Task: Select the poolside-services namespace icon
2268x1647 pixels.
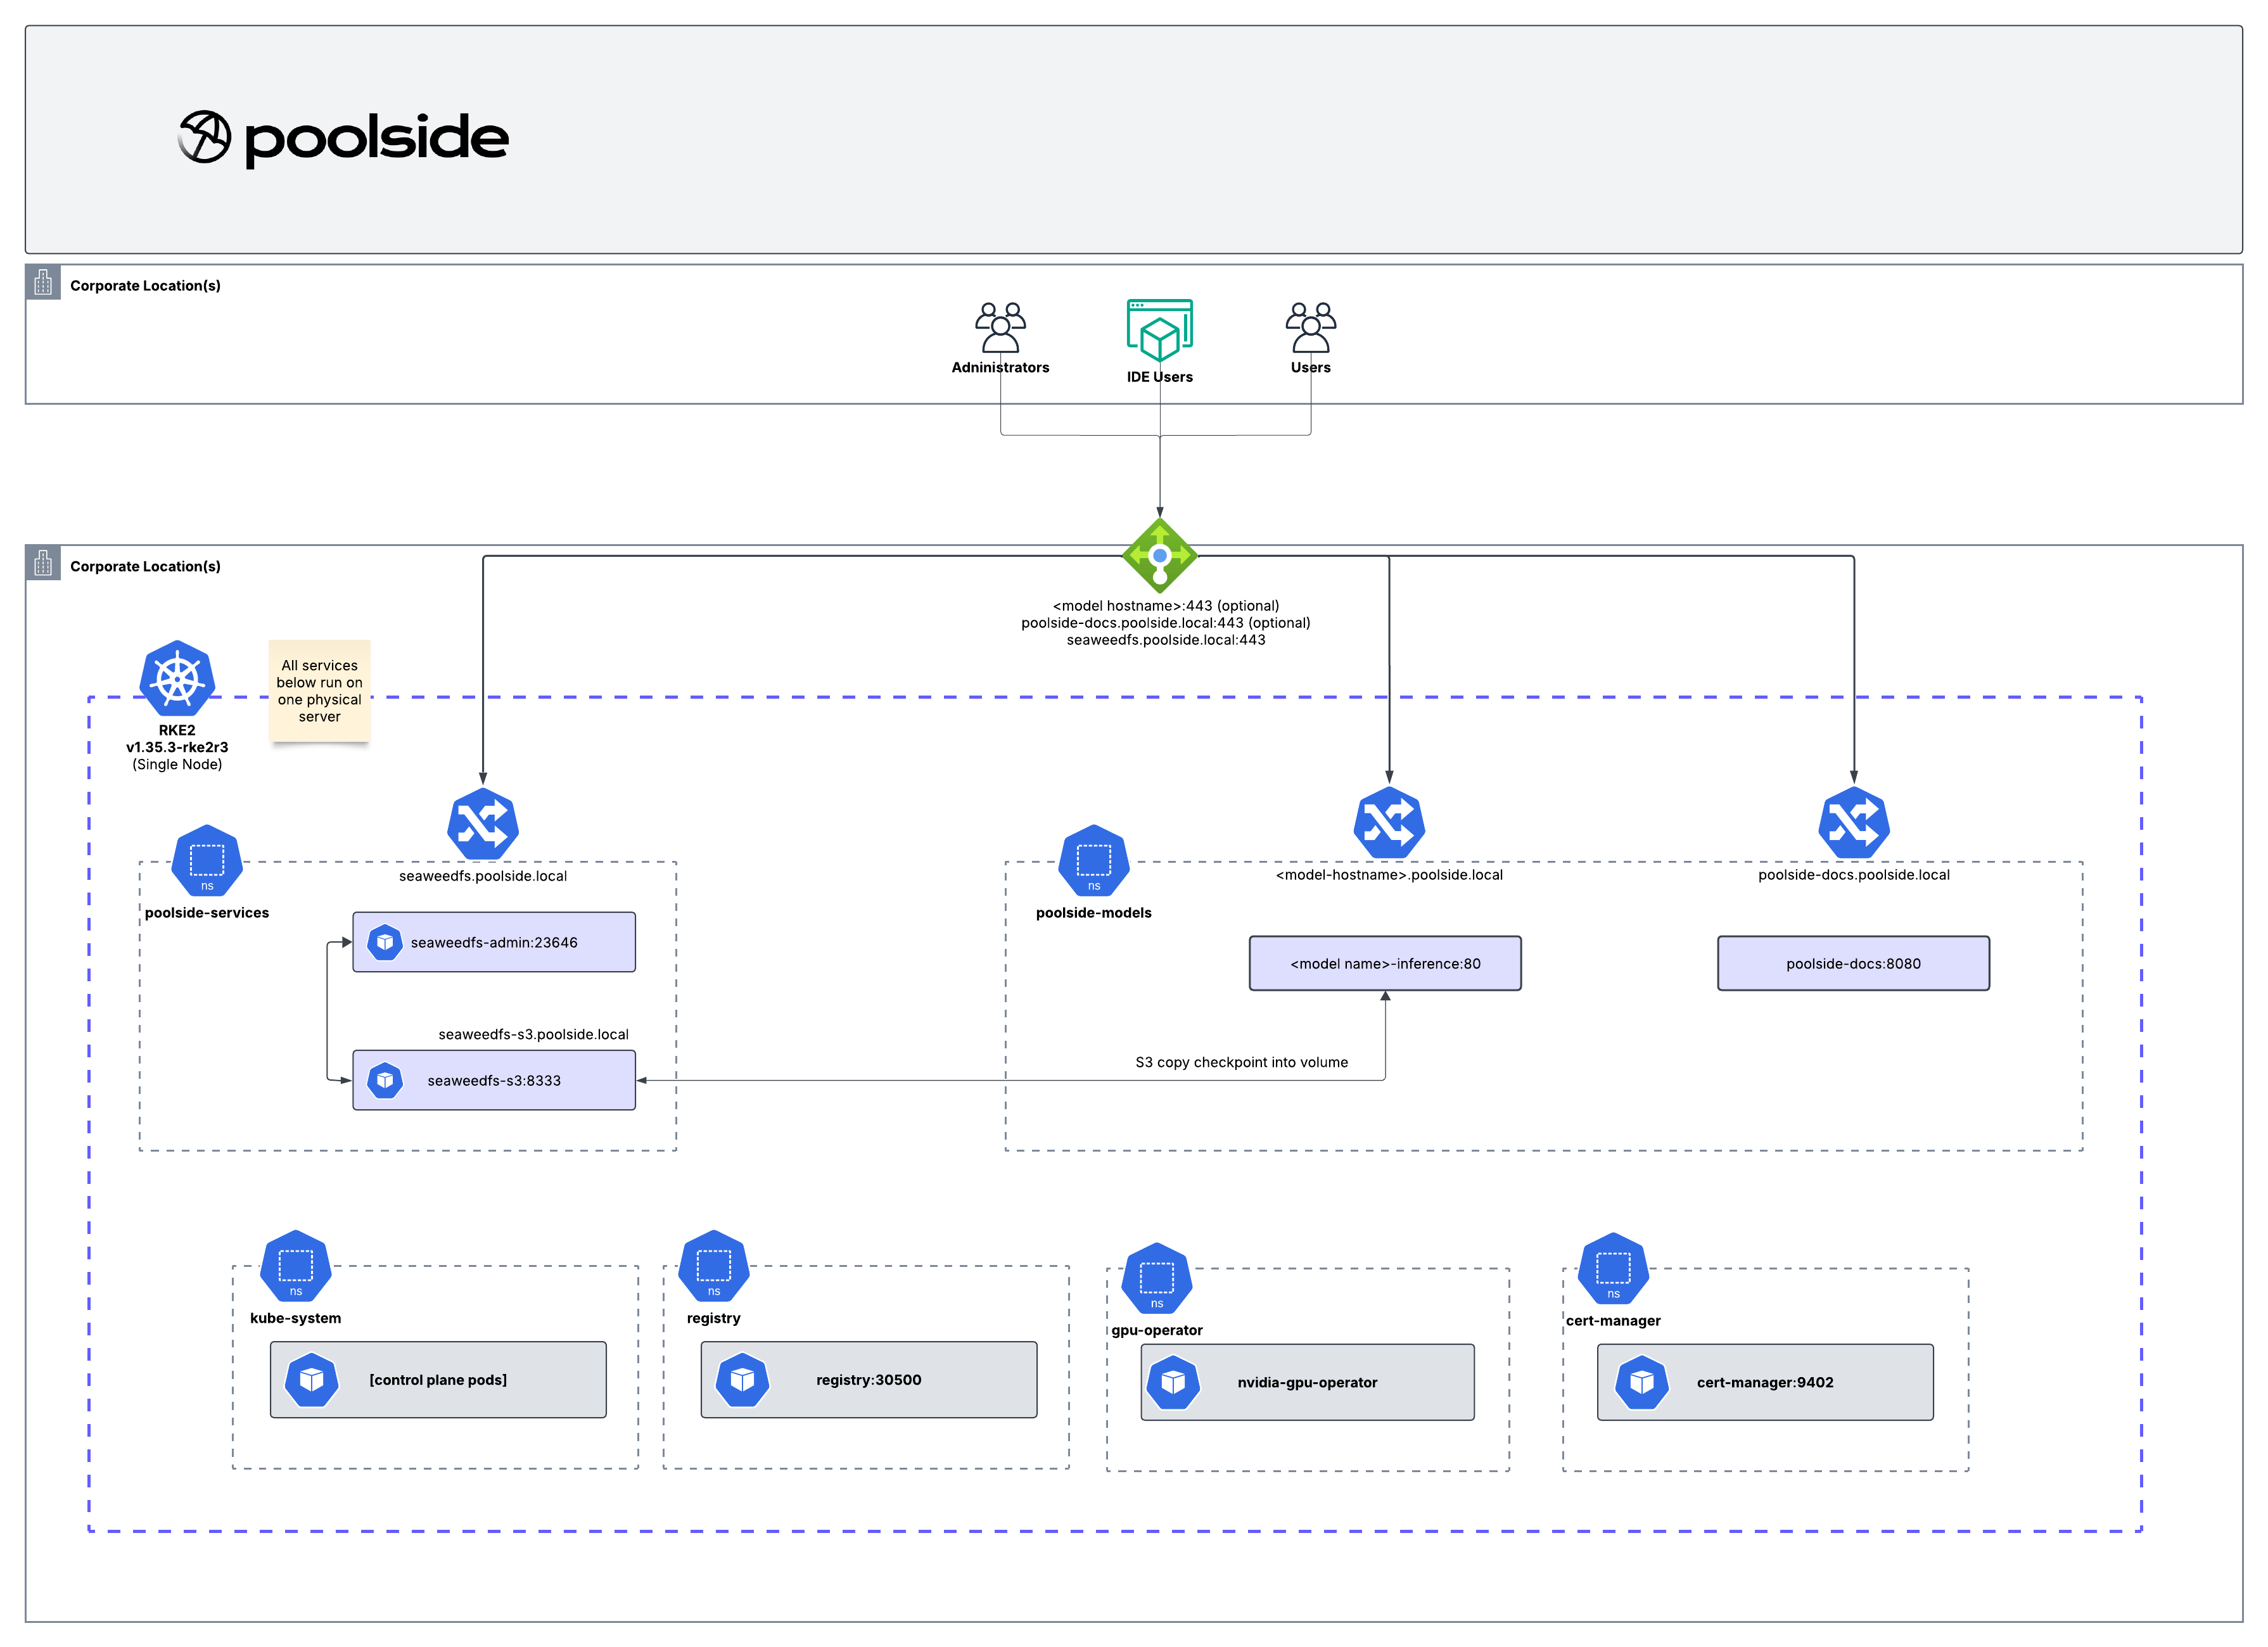Action: point(207,861)
